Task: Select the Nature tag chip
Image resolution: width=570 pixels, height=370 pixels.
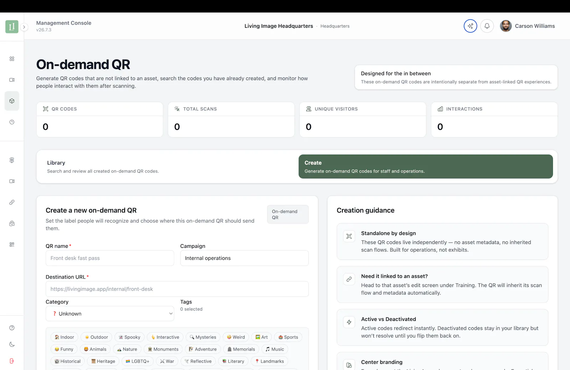Action: [x=127, y=349]
